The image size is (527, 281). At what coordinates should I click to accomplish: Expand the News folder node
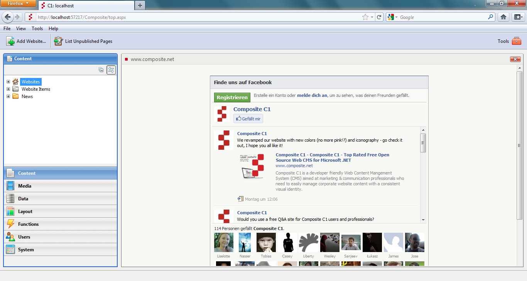pos(8,96)
